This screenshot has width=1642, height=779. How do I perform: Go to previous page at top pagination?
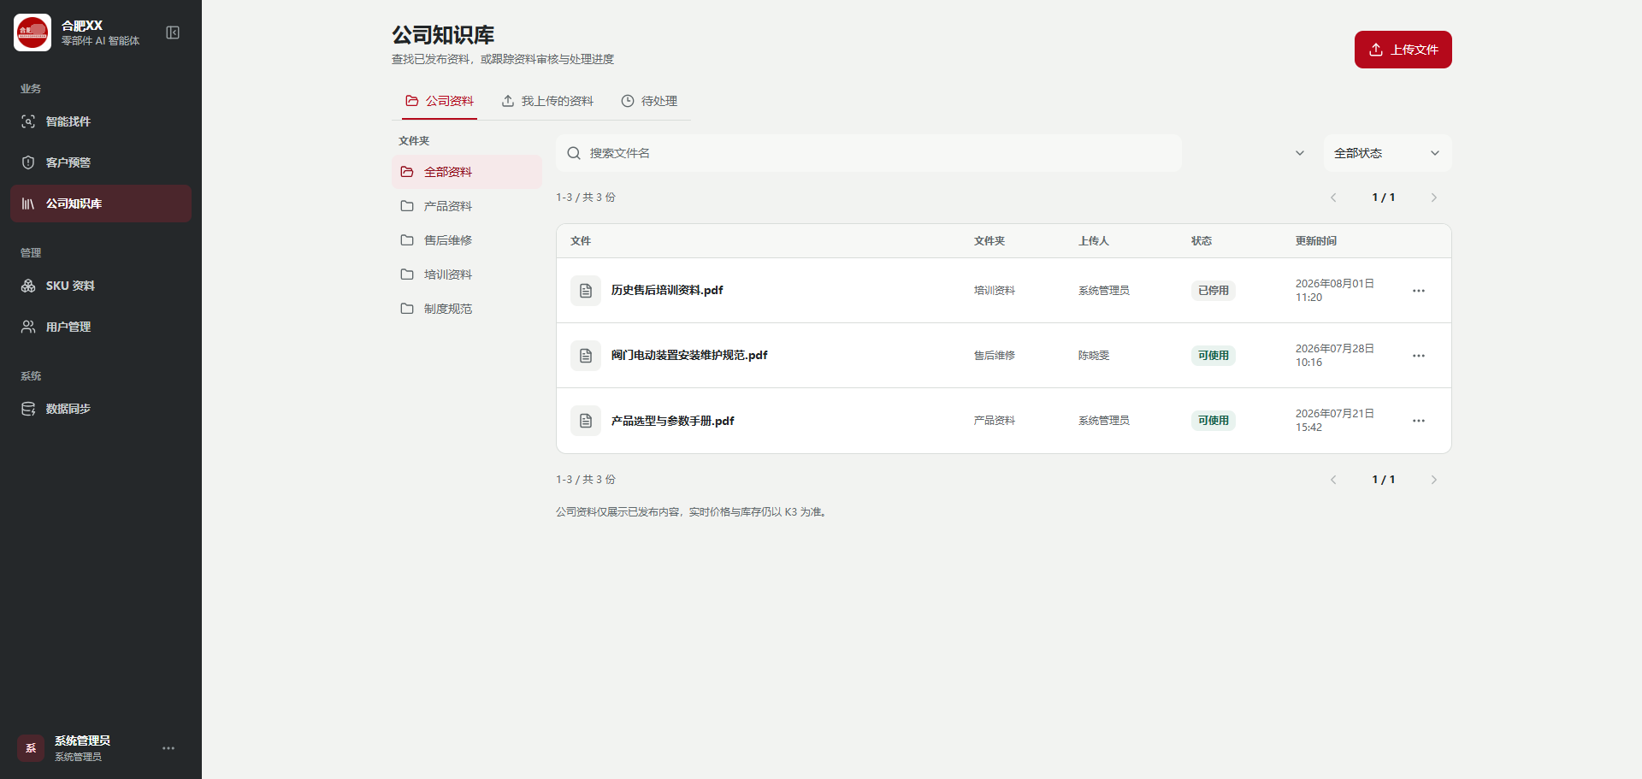(x=1333, y=198)
